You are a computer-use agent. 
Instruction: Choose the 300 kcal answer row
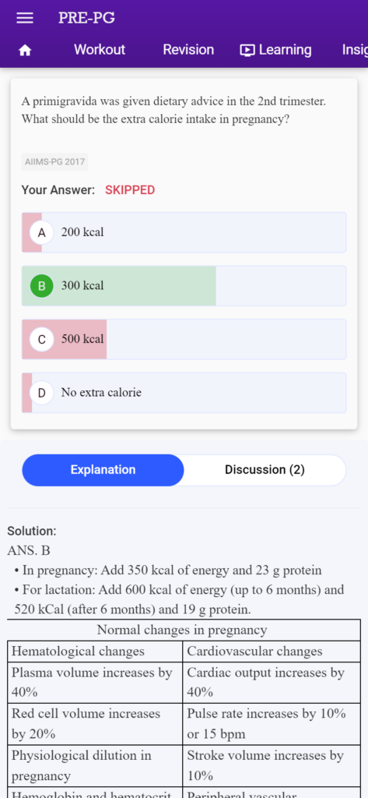(x=184, y=285)
